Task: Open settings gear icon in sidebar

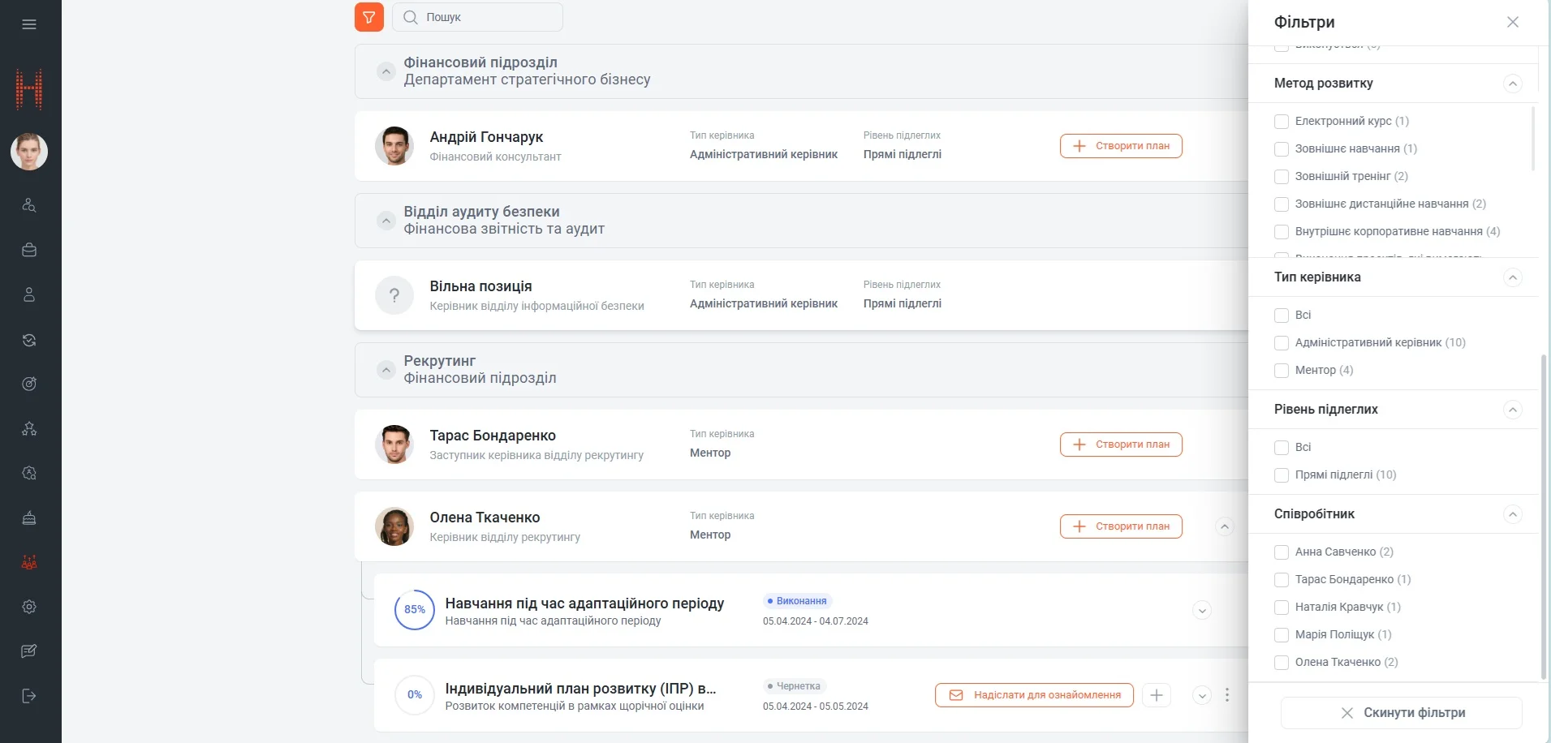Action: (29, 607)
